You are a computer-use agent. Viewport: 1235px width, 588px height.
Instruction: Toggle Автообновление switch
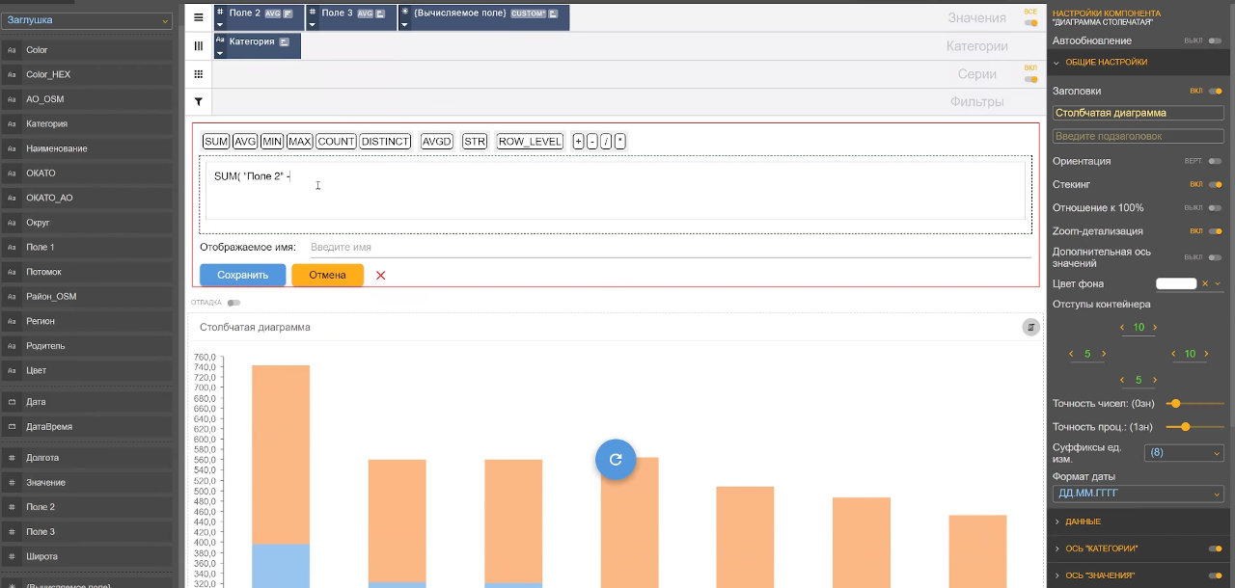[1214, 41]
